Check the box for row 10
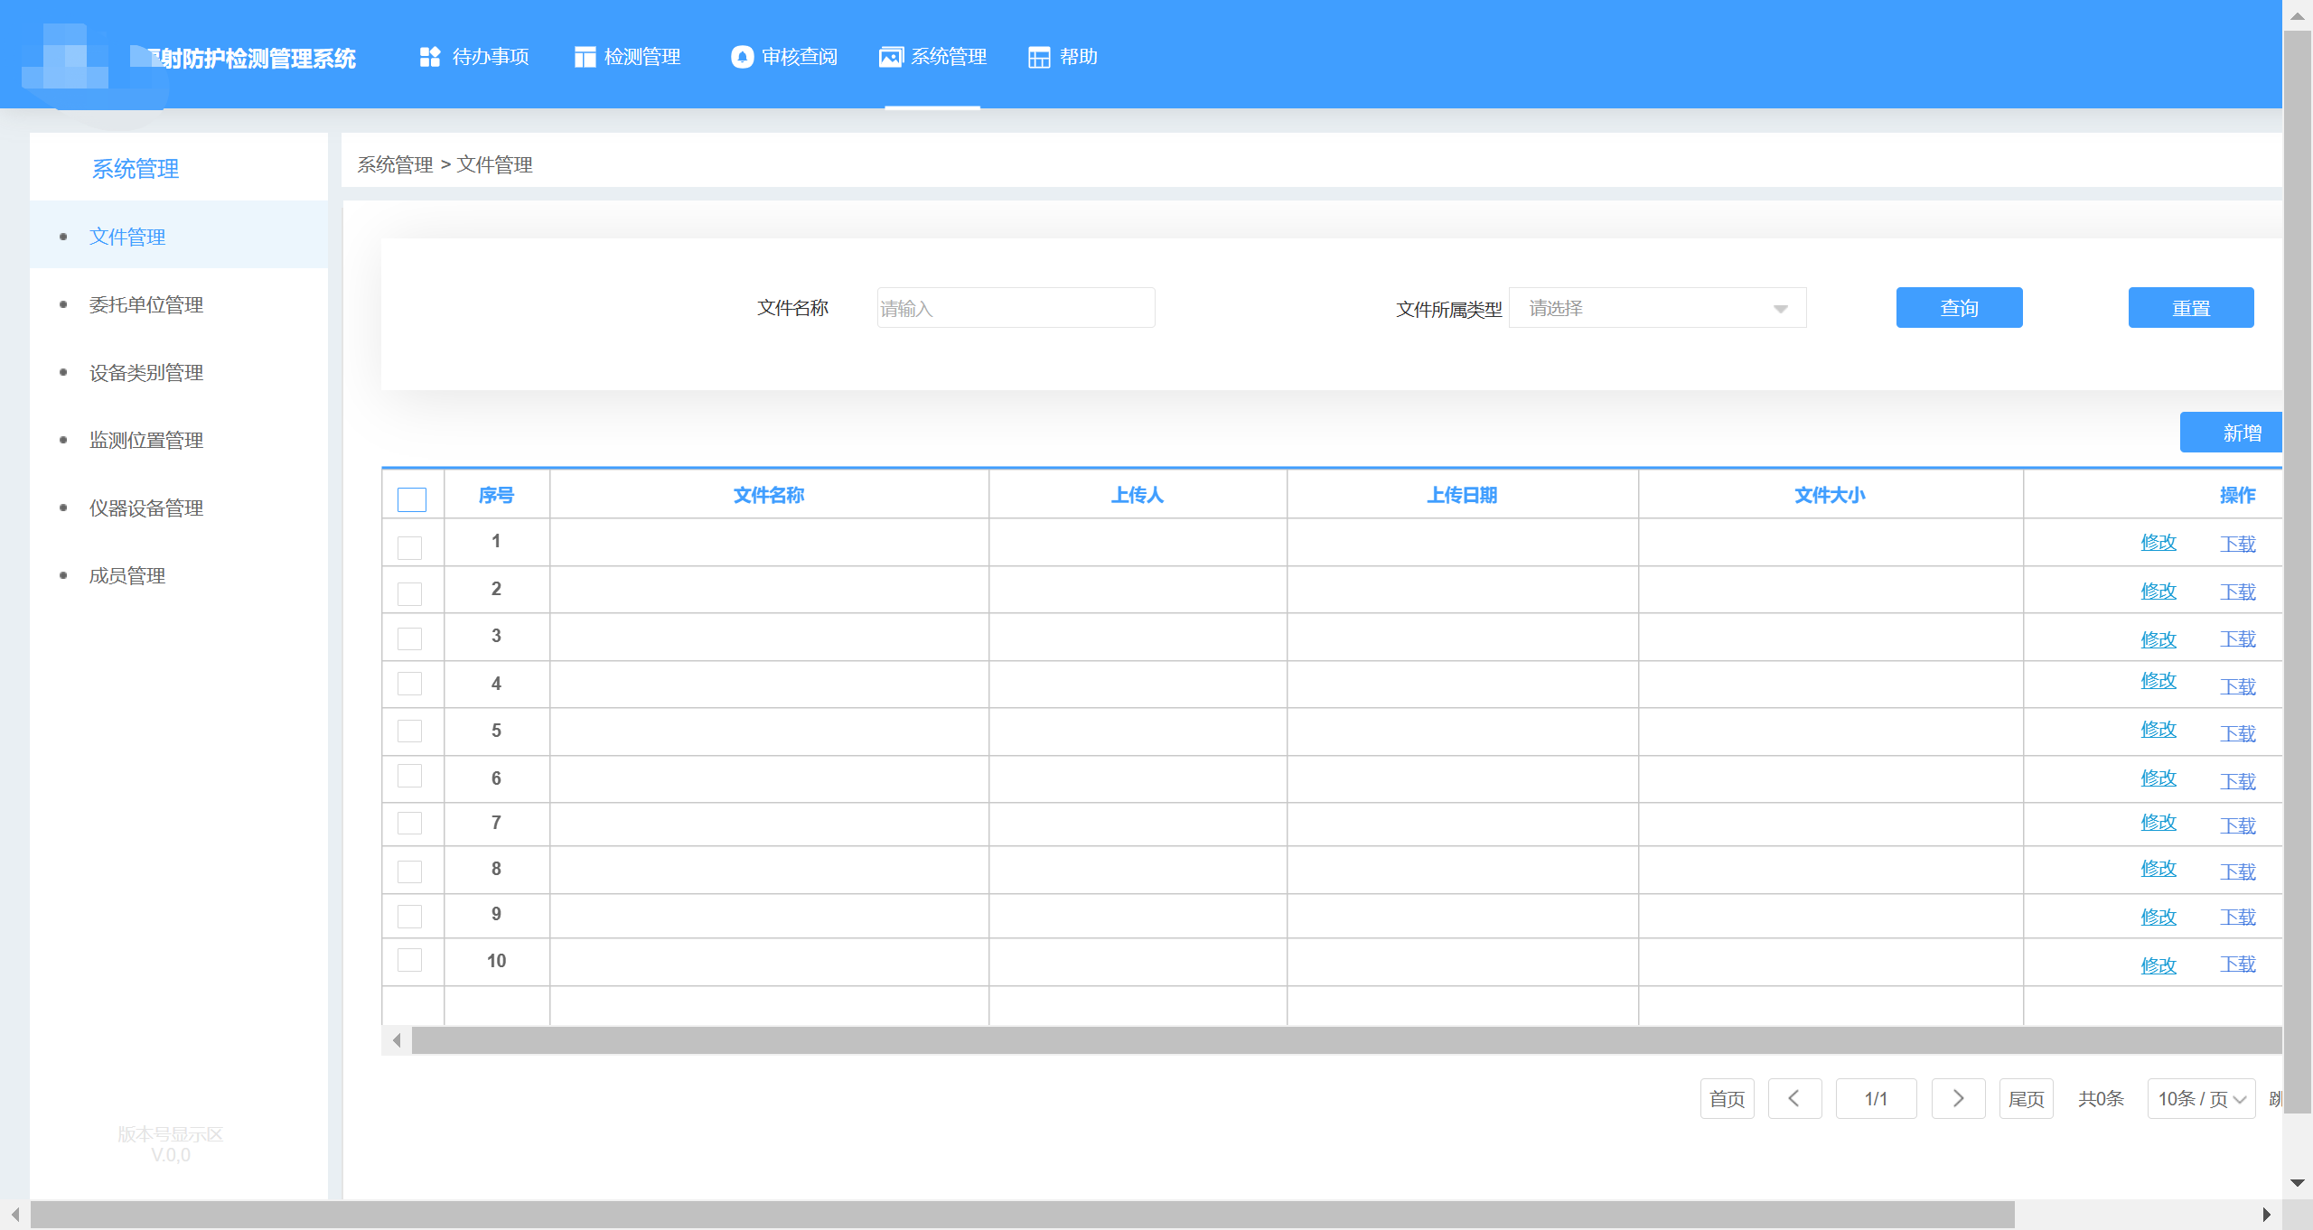Viewport: 2313px width, 1230px height. tap(410, 960)
